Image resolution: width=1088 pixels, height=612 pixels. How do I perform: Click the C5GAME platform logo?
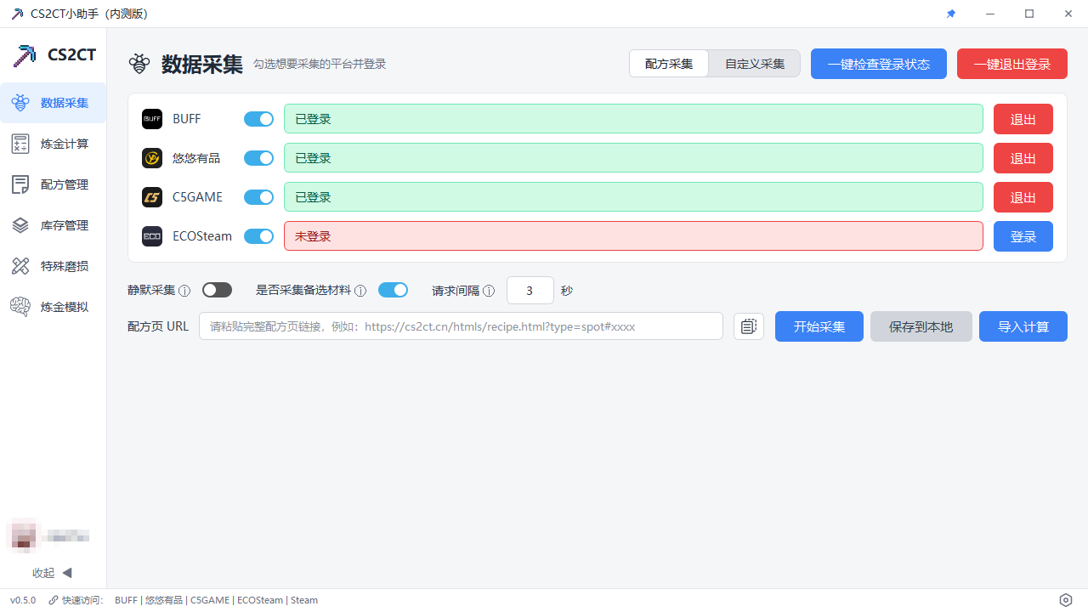click(152, 197)
